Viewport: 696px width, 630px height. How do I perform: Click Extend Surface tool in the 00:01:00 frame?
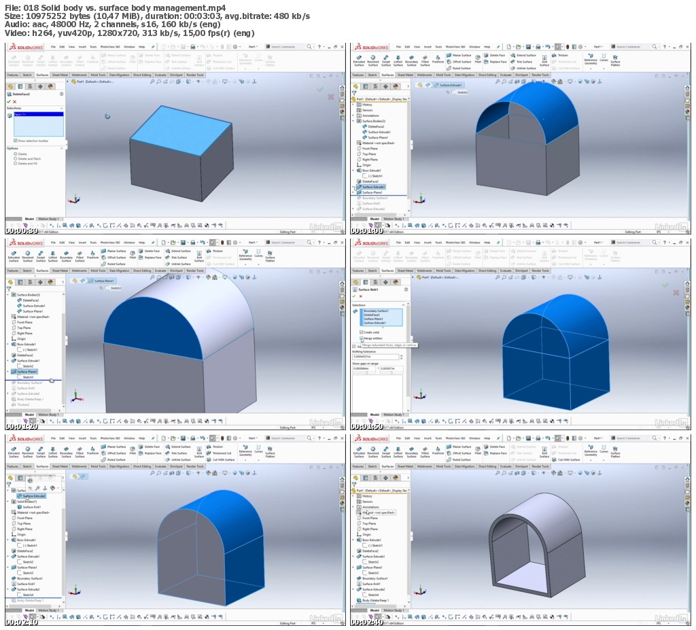523,56
